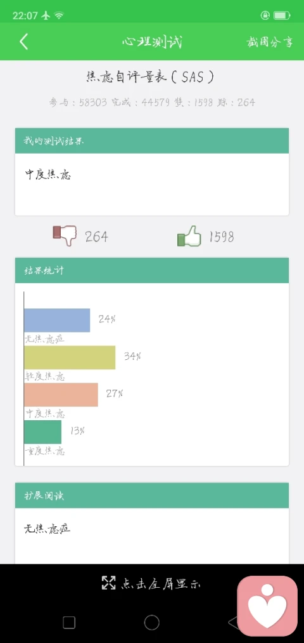Viewport: 304px width, 643px height.
Task: Tap the thumbs-up like icon
Action: tap(189, 236)
